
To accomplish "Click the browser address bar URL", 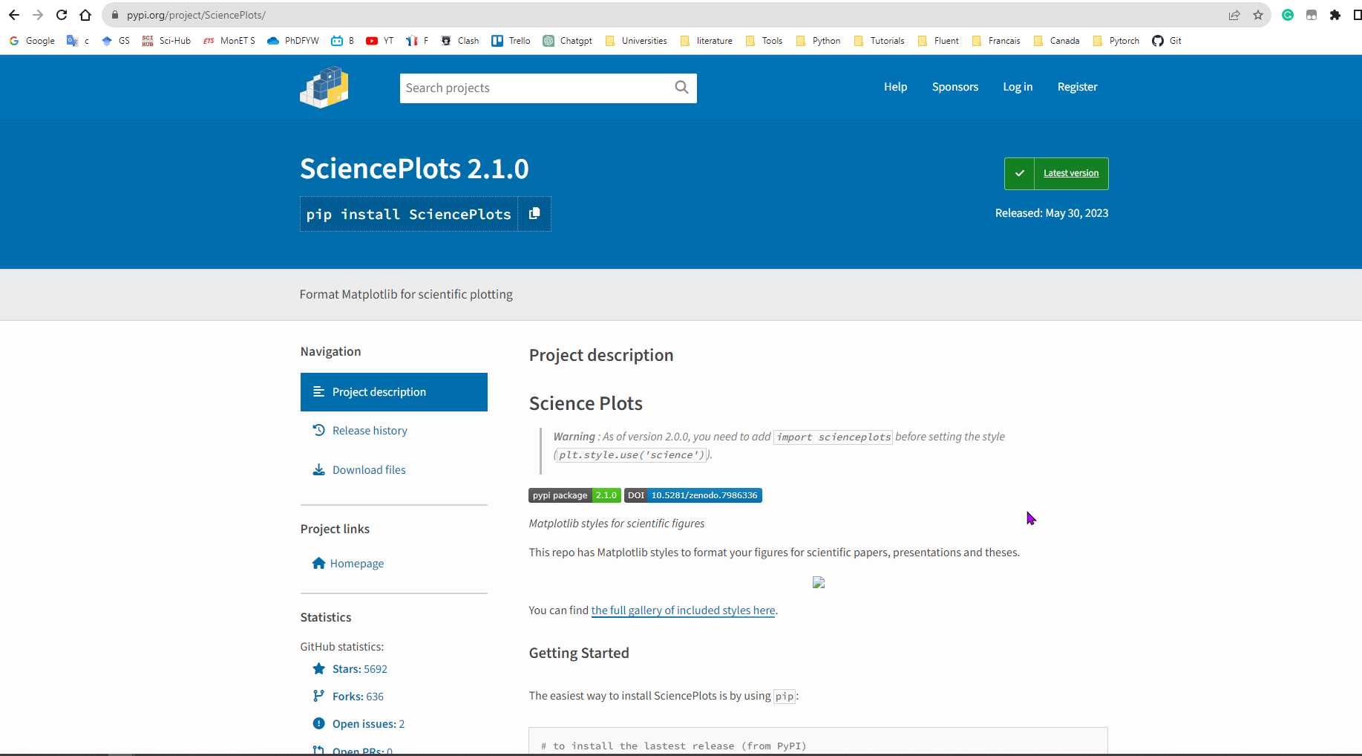I will (196, 15).
